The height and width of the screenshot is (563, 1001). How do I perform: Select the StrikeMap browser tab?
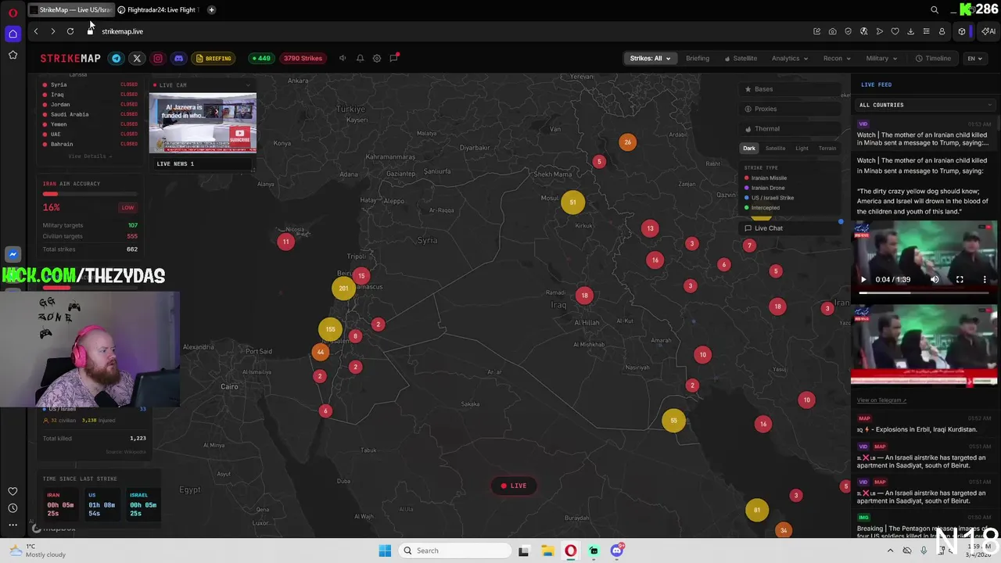(72, 9)
